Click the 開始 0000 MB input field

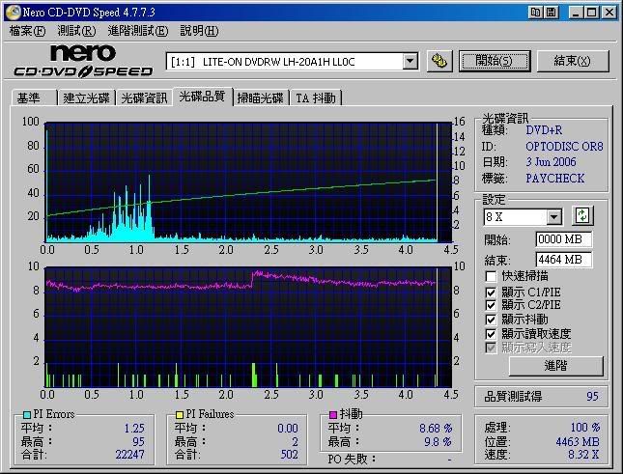point(563,239)
